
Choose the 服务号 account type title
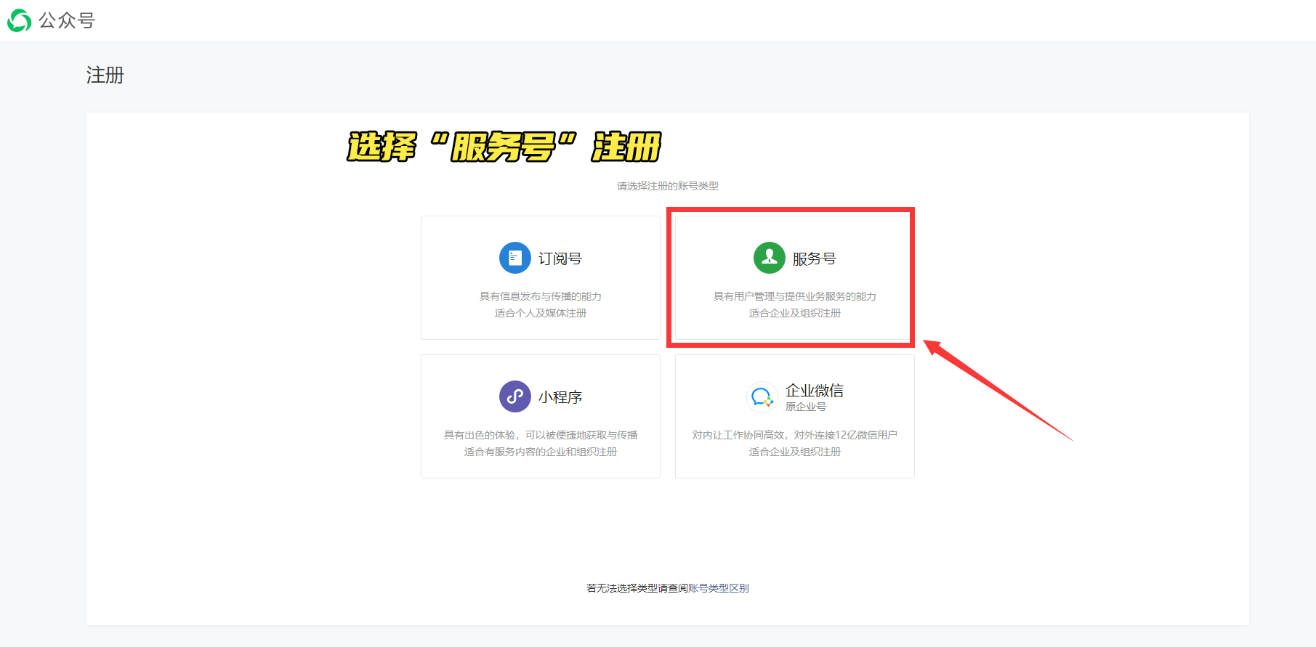[x=815, y=259]
